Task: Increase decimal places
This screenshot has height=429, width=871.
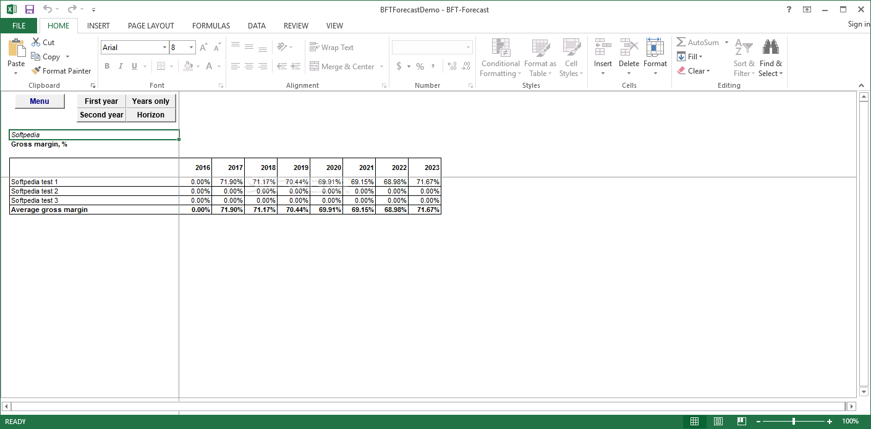Action: [x=452, y=66]
